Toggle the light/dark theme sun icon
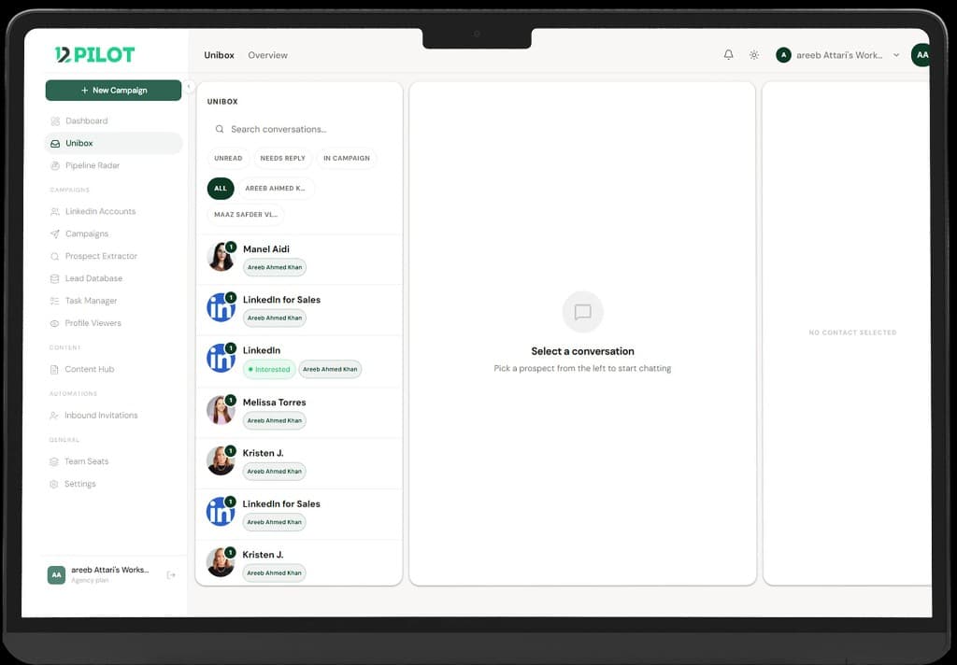The image size is (957, 665). 754,55
